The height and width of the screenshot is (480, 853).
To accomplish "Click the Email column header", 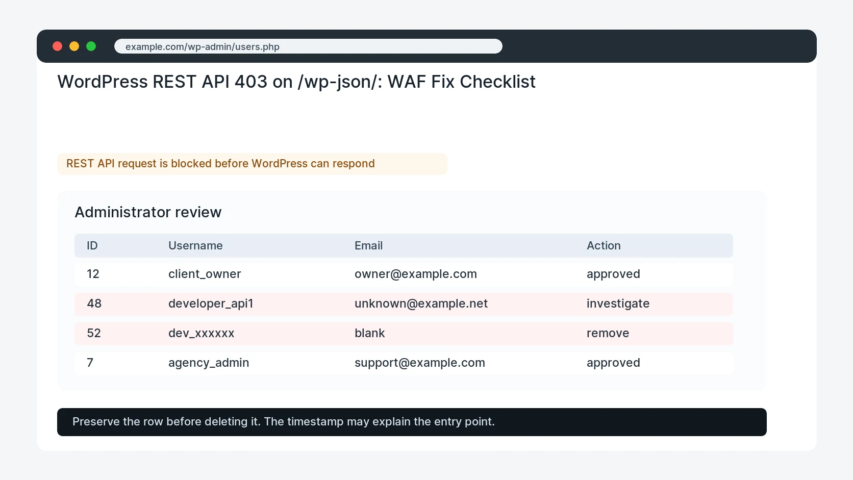I will pyautogui.click(x=368, y=246).
